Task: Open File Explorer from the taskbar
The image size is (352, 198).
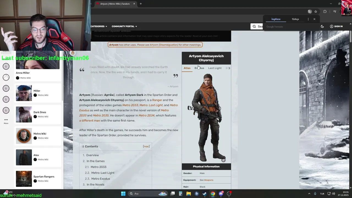Action: click(188, 194)
